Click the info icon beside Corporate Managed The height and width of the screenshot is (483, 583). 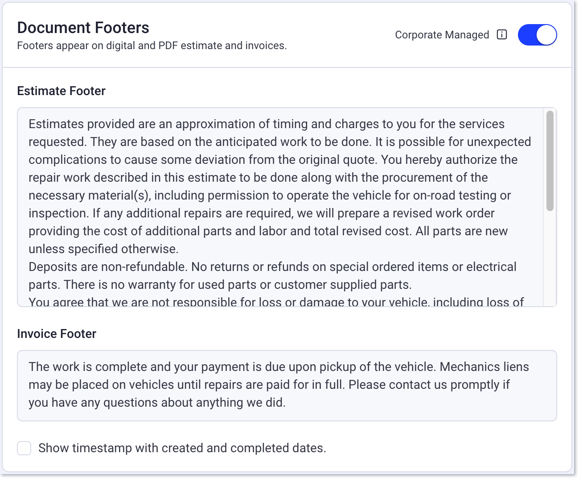502,35
